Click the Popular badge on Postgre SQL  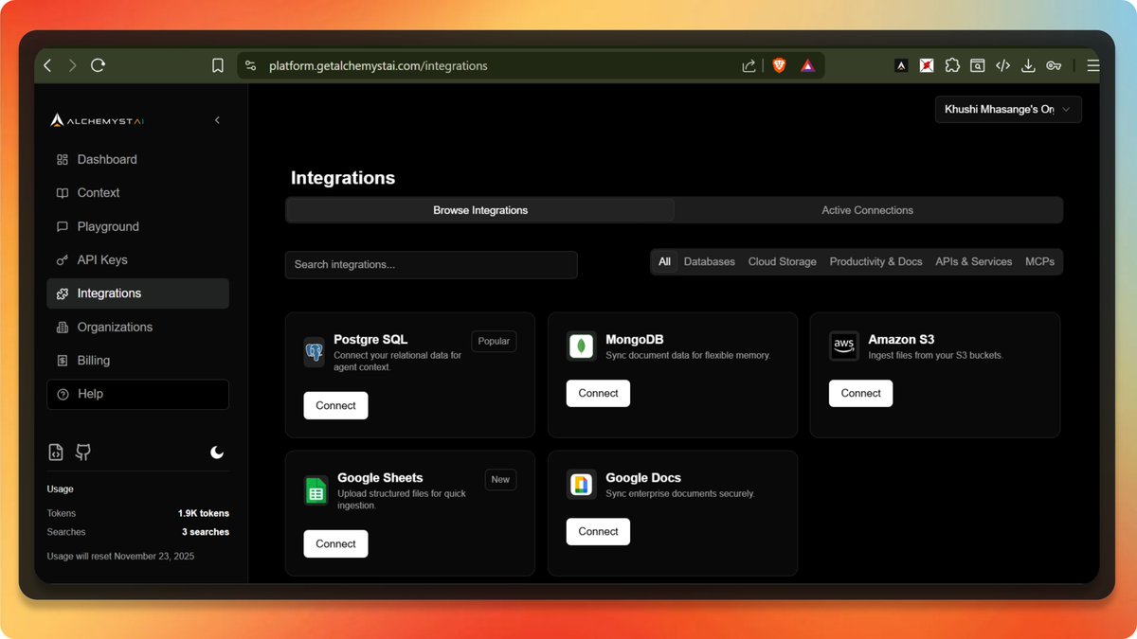click(494, 341)
